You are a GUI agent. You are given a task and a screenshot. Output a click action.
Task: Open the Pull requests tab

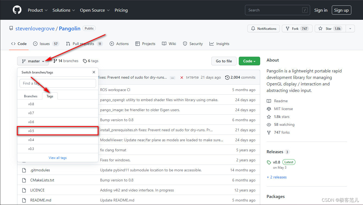click(84, 44)
